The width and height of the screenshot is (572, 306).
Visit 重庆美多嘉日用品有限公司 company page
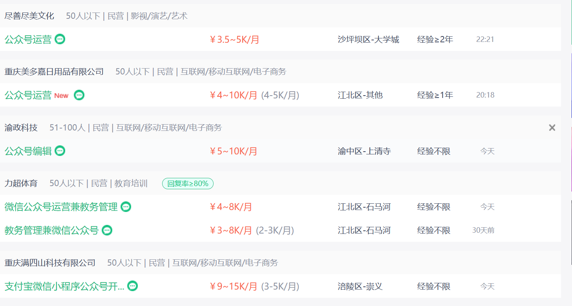54,72
